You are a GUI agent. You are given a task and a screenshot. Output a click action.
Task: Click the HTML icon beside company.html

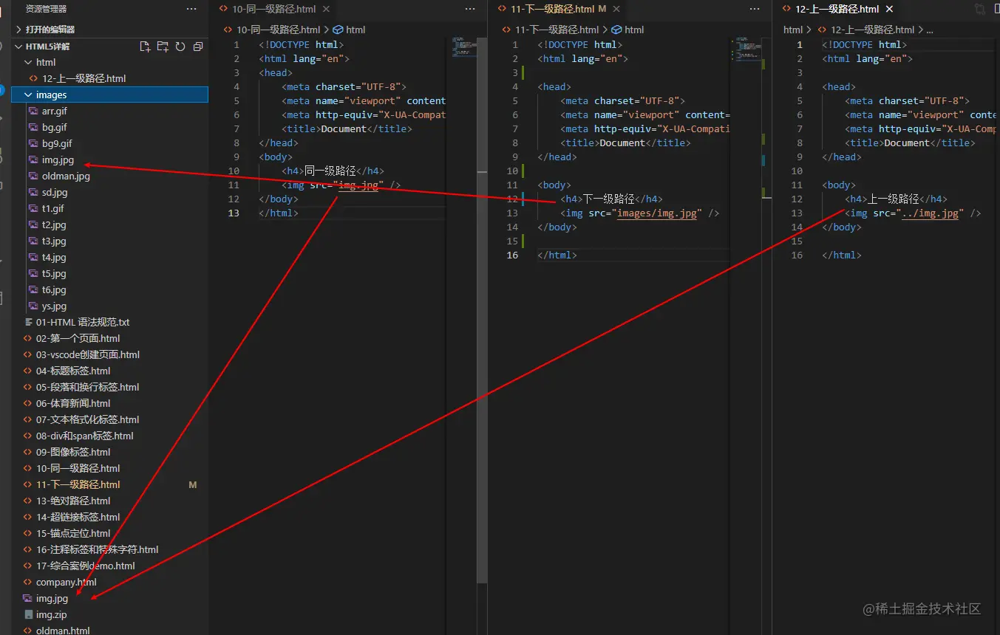[x=28, y=582]
